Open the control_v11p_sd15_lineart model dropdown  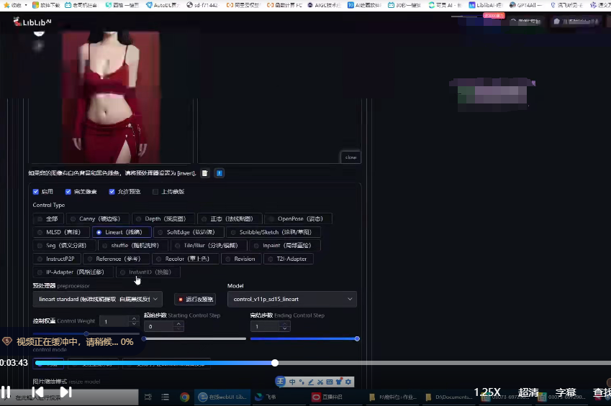[x=292, y=299]
